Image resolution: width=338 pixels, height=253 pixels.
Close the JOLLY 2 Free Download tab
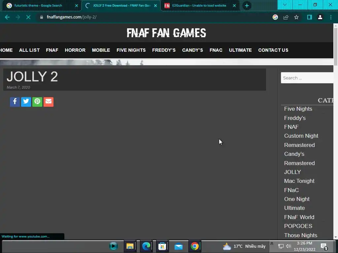click(x=155, y=6)
